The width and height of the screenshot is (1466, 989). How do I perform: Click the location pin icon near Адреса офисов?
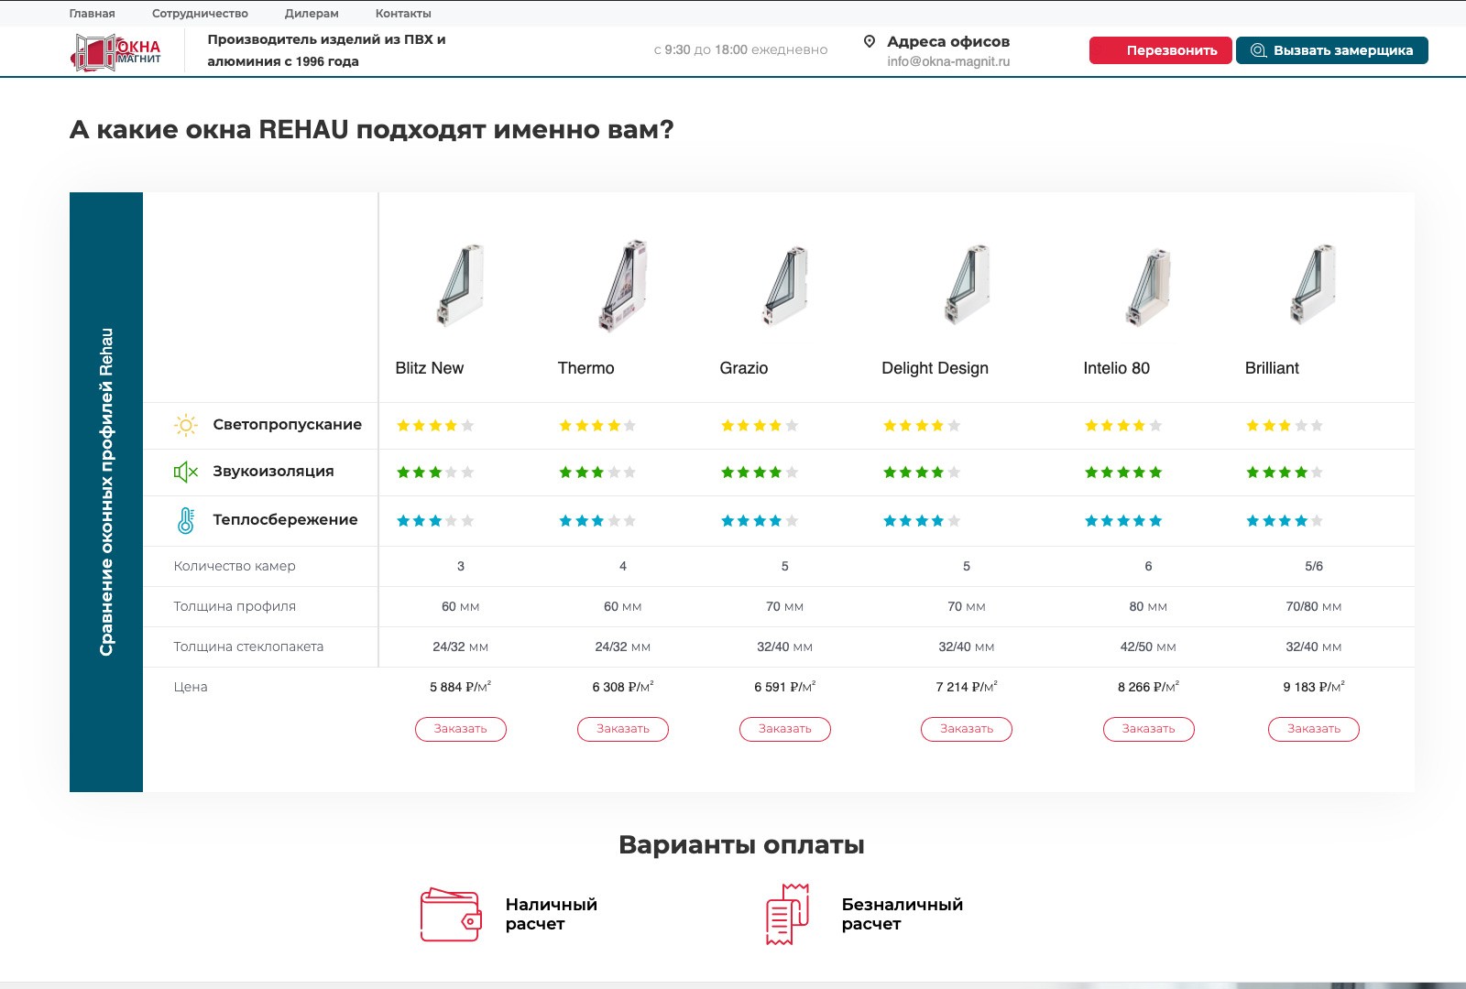(x=870, y=41)
